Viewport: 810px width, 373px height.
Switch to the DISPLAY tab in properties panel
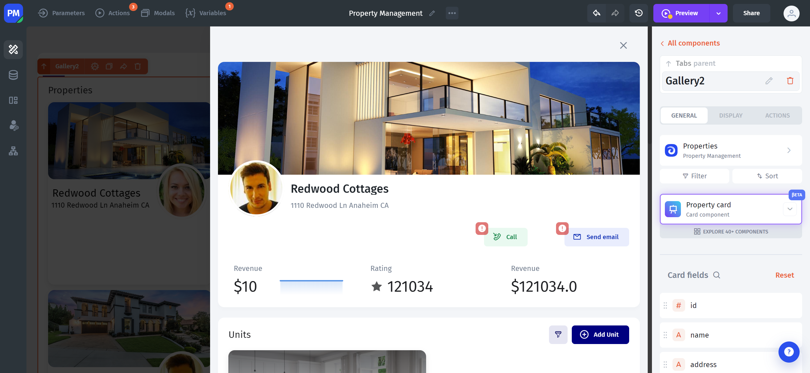coord(730,115)
